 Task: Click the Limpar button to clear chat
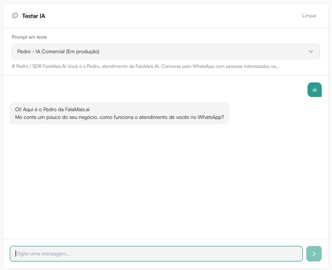(309, 15)
